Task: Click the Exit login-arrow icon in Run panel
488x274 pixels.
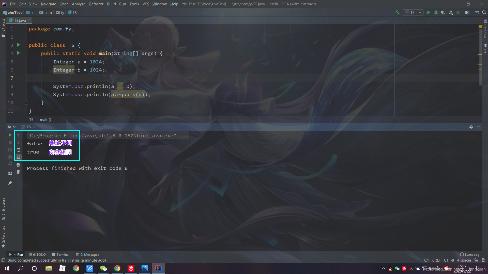Action: (10, 164)
